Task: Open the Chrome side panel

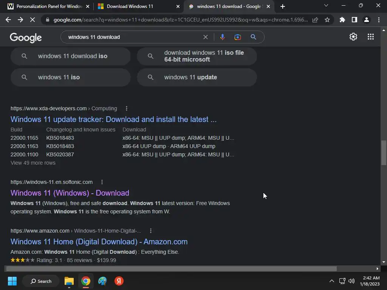Action: [354, 20]
